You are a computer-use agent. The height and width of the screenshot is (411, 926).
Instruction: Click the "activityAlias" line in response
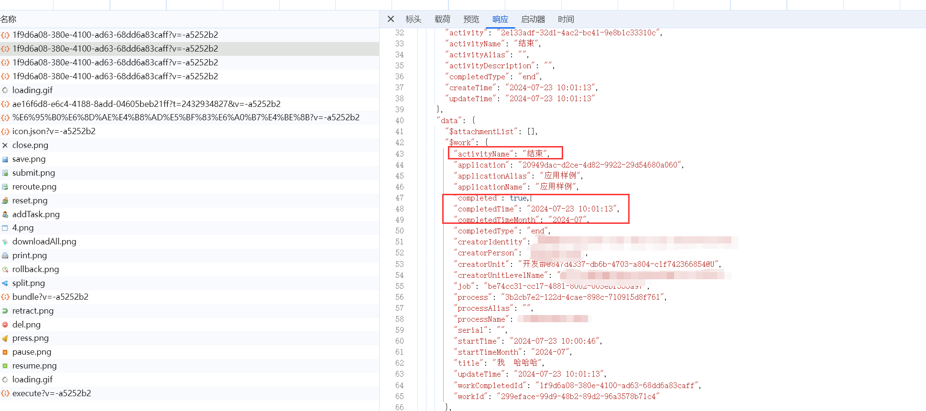[486, 55]
